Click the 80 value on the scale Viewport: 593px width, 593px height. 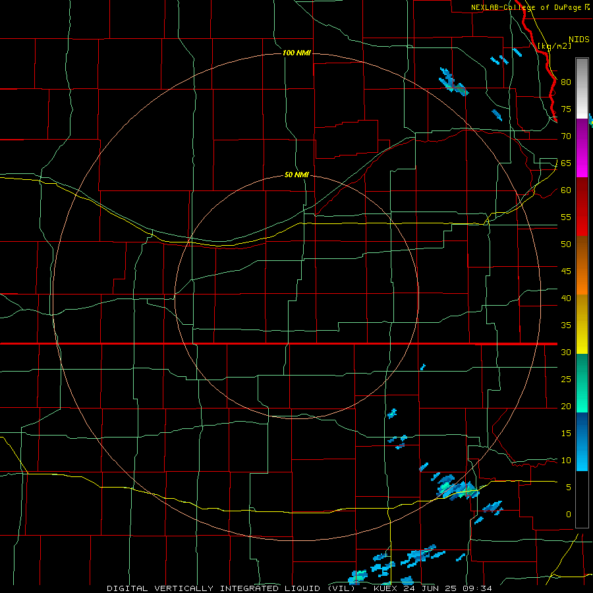566,82
